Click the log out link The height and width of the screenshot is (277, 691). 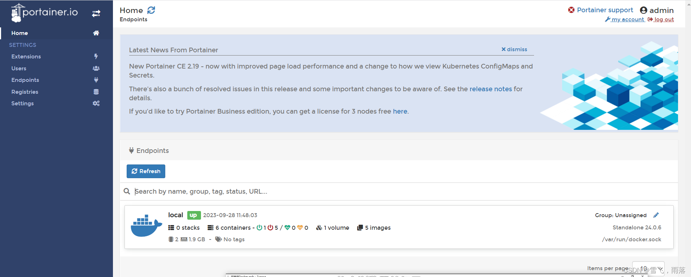tap(661, 19)
